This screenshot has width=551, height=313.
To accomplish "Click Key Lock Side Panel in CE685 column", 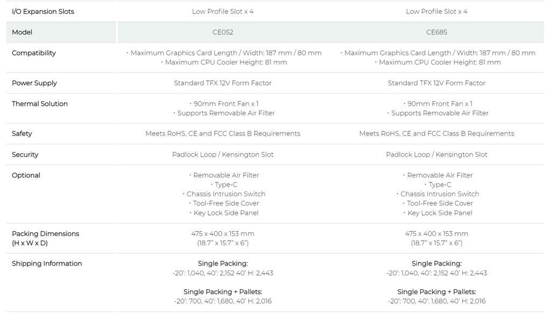I will pos(440,213).
